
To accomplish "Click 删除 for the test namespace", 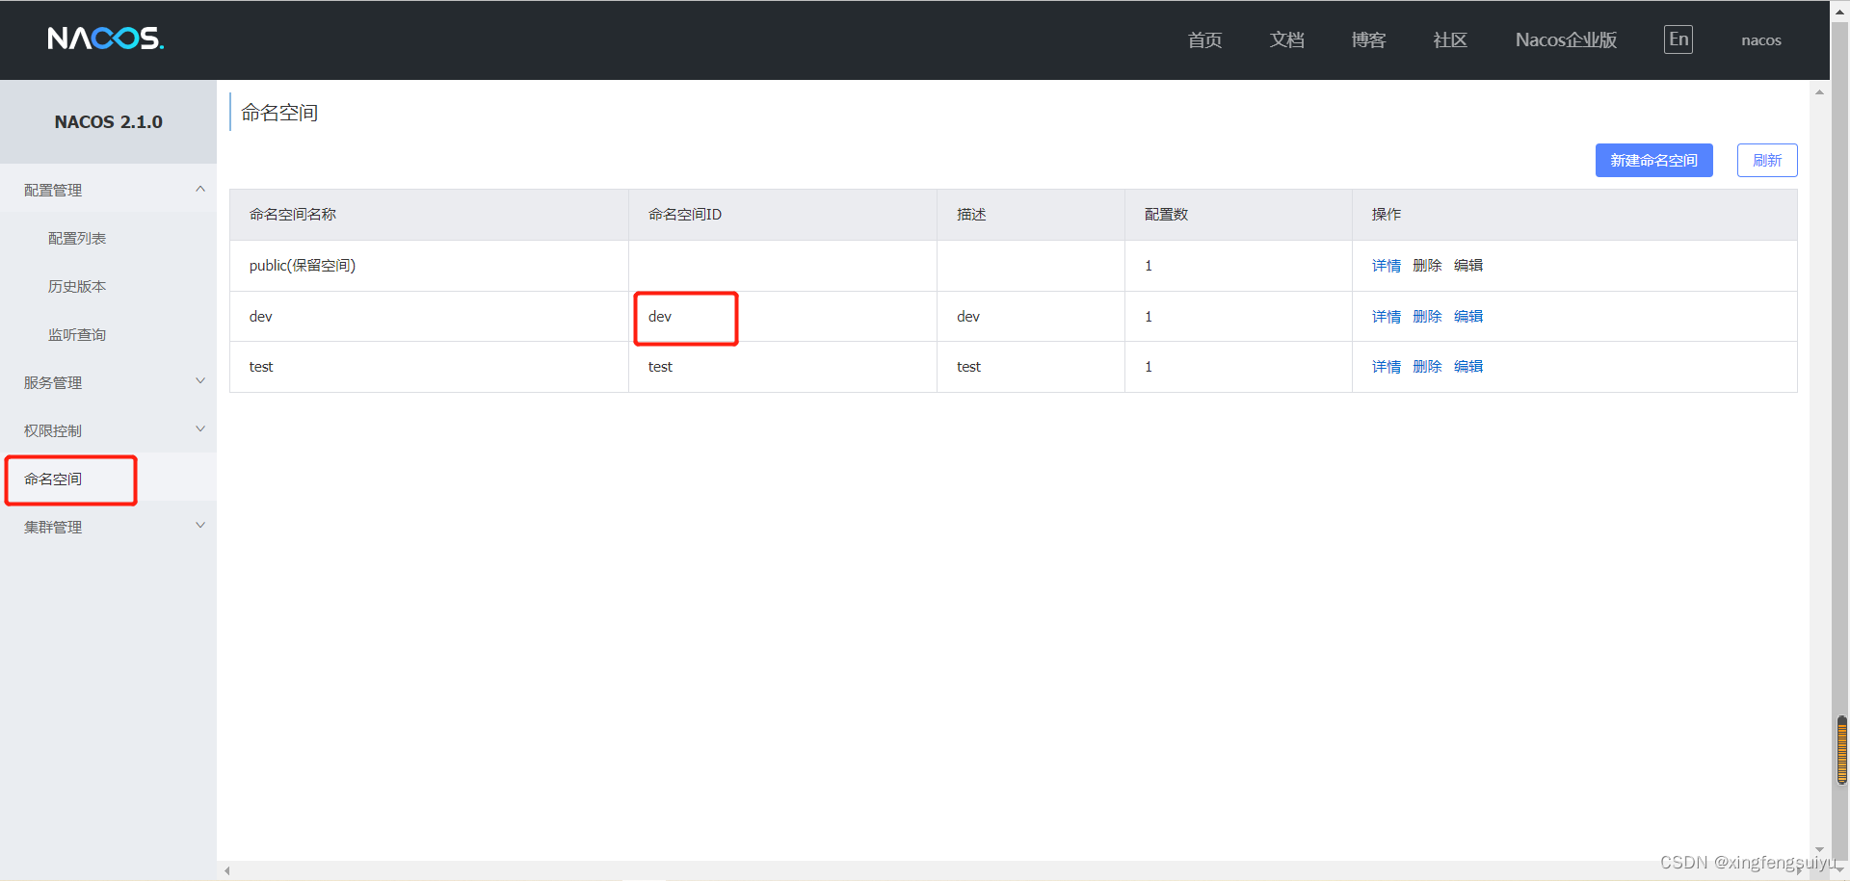I will (1427, 367).
